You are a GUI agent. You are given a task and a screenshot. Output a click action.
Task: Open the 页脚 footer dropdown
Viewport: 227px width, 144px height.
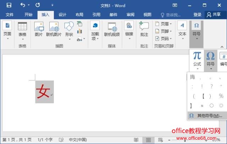[x=164, y=31]
